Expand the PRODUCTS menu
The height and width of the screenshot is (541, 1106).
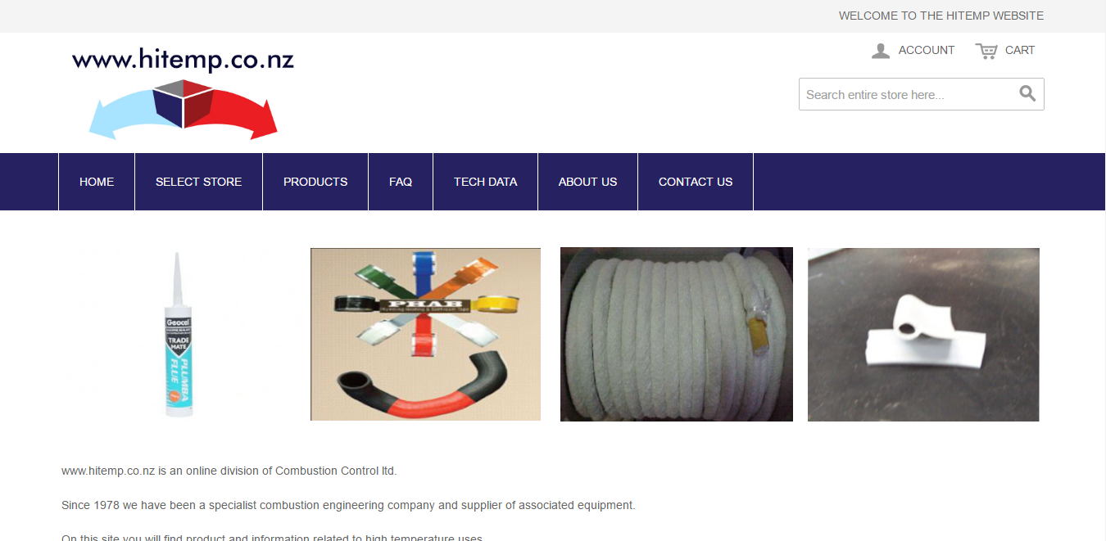pos(315,182)
